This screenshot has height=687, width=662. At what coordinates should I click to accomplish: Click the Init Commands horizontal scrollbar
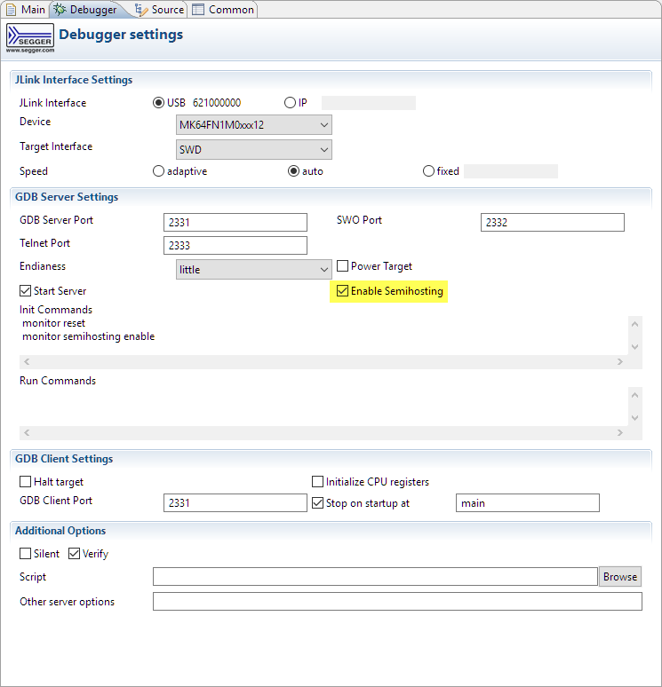(x=323, y=362)
